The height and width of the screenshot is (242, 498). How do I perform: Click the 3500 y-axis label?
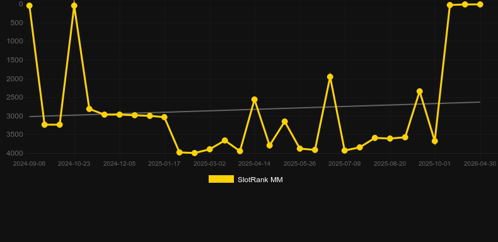coord(14,135)
